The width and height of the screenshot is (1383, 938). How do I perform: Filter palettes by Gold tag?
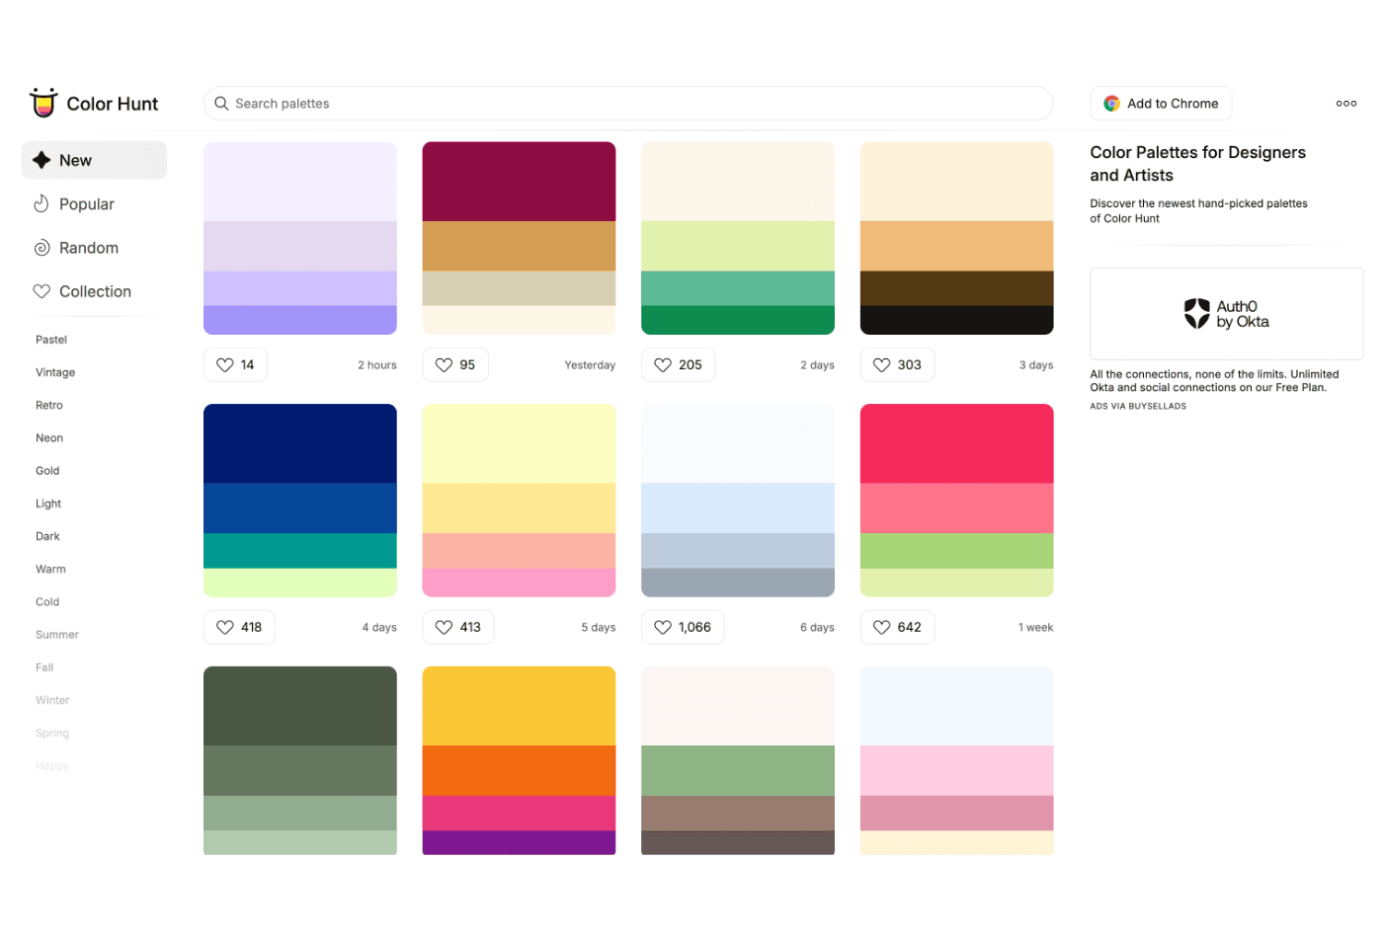pos(47,471)
